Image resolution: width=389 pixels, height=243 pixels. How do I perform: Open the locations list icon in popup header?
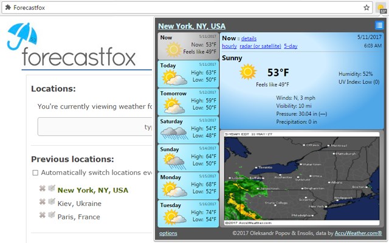coord(379,26)
